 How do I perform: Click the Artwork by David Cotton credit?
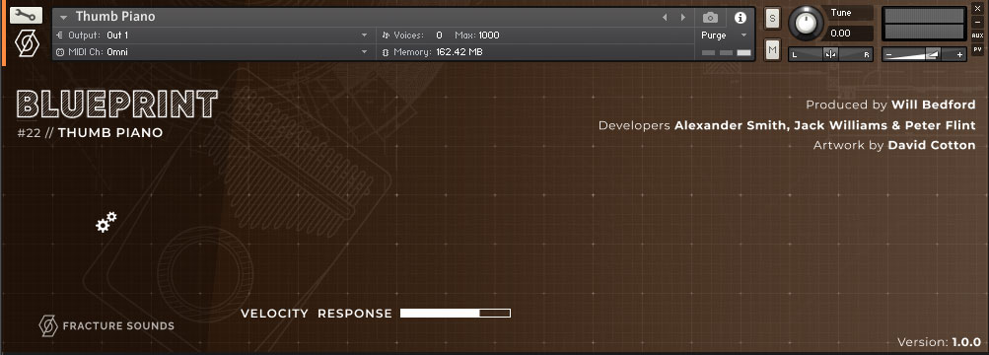point(894,145)
